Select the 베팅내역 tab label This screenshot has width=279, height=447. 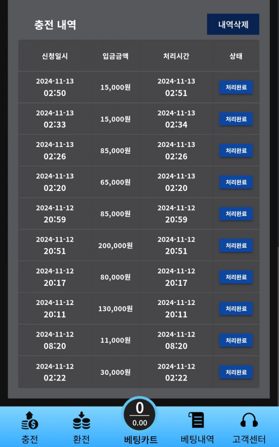coord(197,439)
